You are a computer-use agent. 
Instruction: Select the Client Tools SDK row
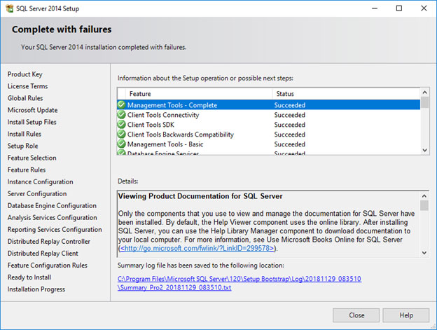tap(269, 125)
